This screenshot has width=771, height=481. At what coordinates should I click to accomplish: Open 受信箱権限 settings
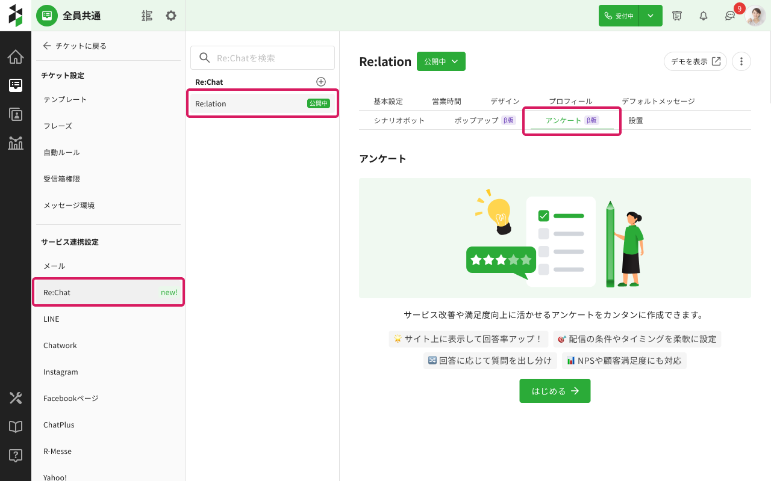[x=108, y=179]
